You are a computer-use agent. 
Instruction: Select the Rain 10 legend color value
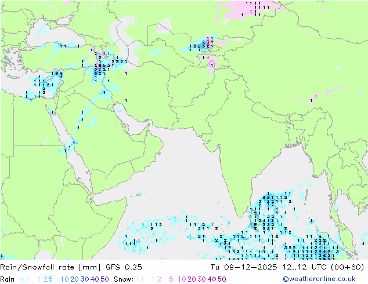pos(65,279)
